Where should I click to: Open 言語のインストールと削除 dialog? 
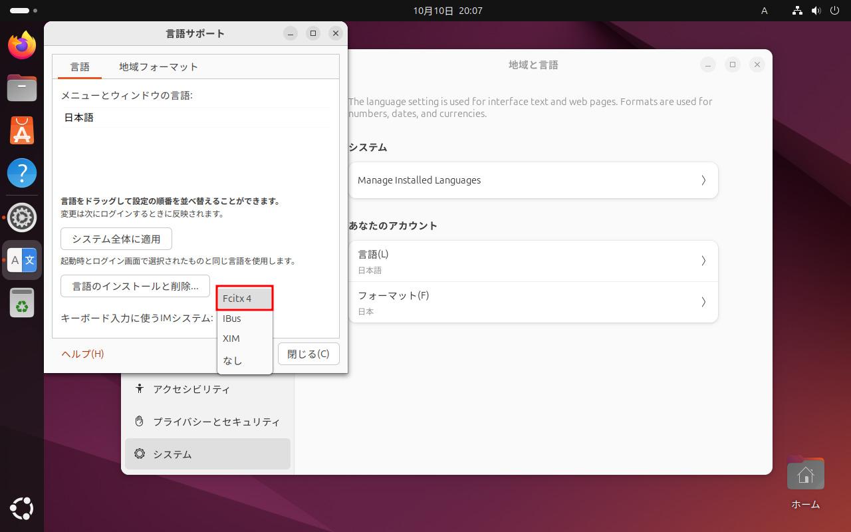coord(135,286)
